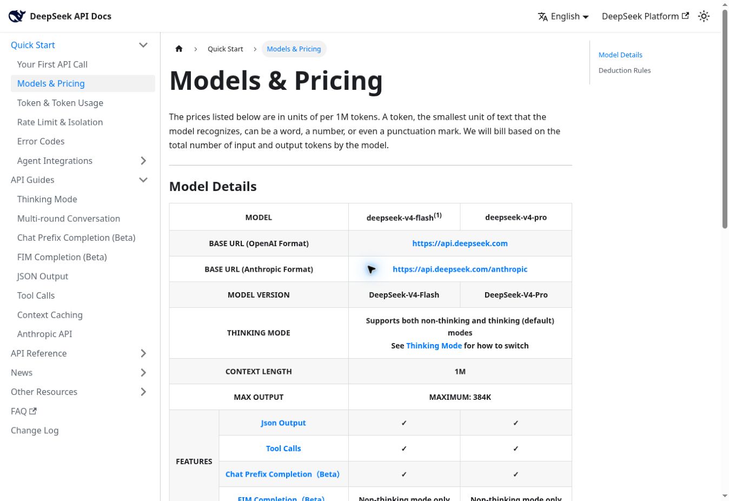The height and width of the screenshot is (501, 729).
Task: Collapse the API Guides section chevron
Action: pyautogui.click(x=143, y=180)
